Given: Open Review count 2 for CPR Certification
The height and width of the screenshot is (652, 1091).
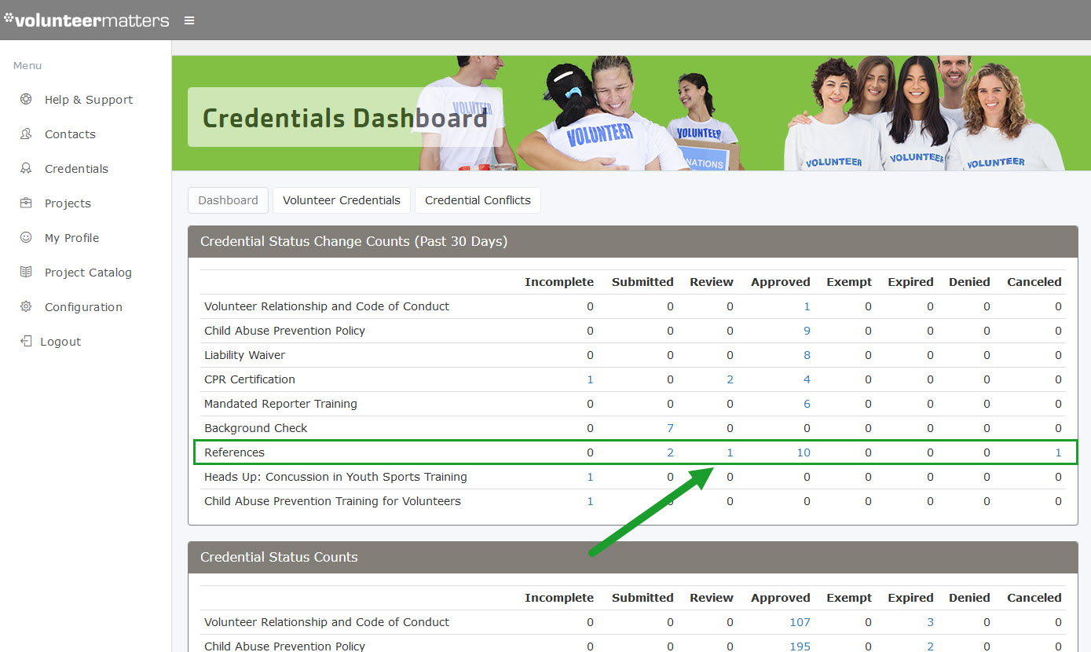Looking at the screenshot, I should coord(730,379).
